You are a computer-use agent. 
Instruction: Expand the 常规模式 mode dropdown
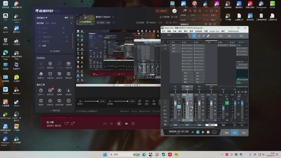pyautogui.click(x=42, y=17)
